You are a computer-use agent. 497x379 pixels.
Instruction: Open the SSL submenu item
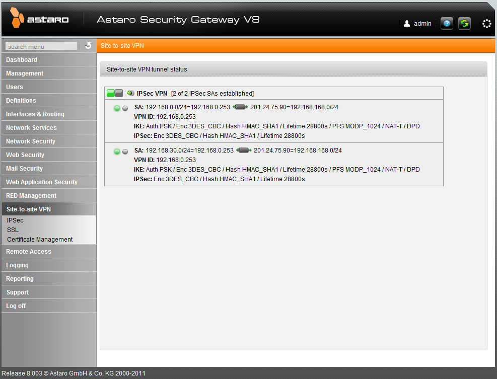13,230
